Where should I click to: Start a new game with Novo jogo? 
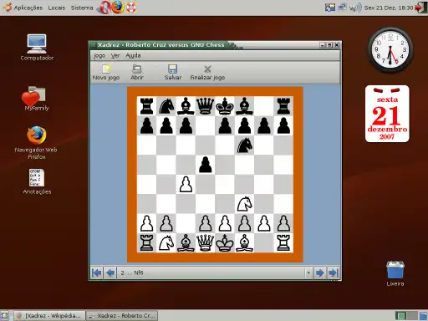click(106, 72)
